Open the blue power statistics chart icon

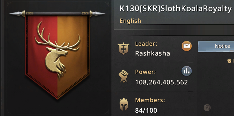tap(186, 71)
